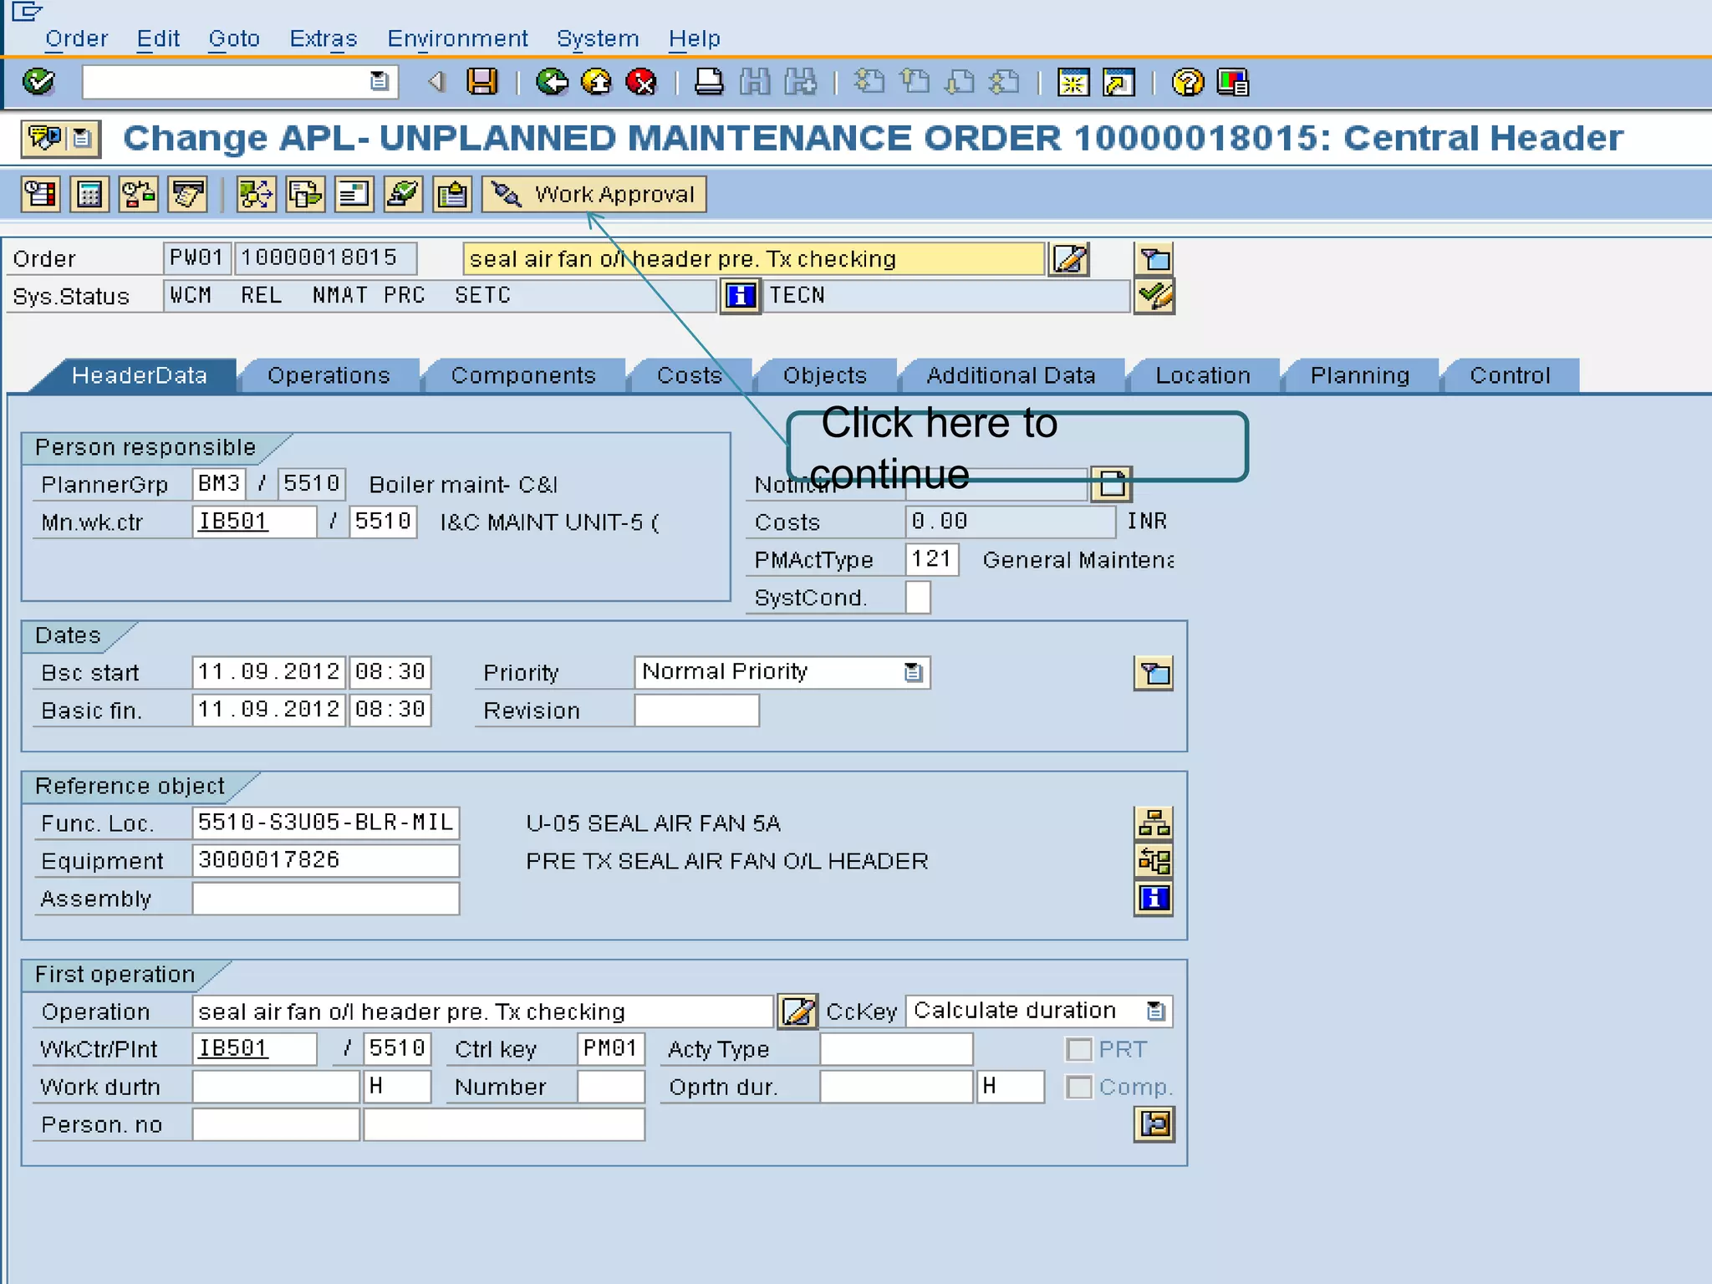This screenshot has width=1712, height=1284.
Task: Toggle the PRT checkbox
Action: click(x=1079, y=1049)
